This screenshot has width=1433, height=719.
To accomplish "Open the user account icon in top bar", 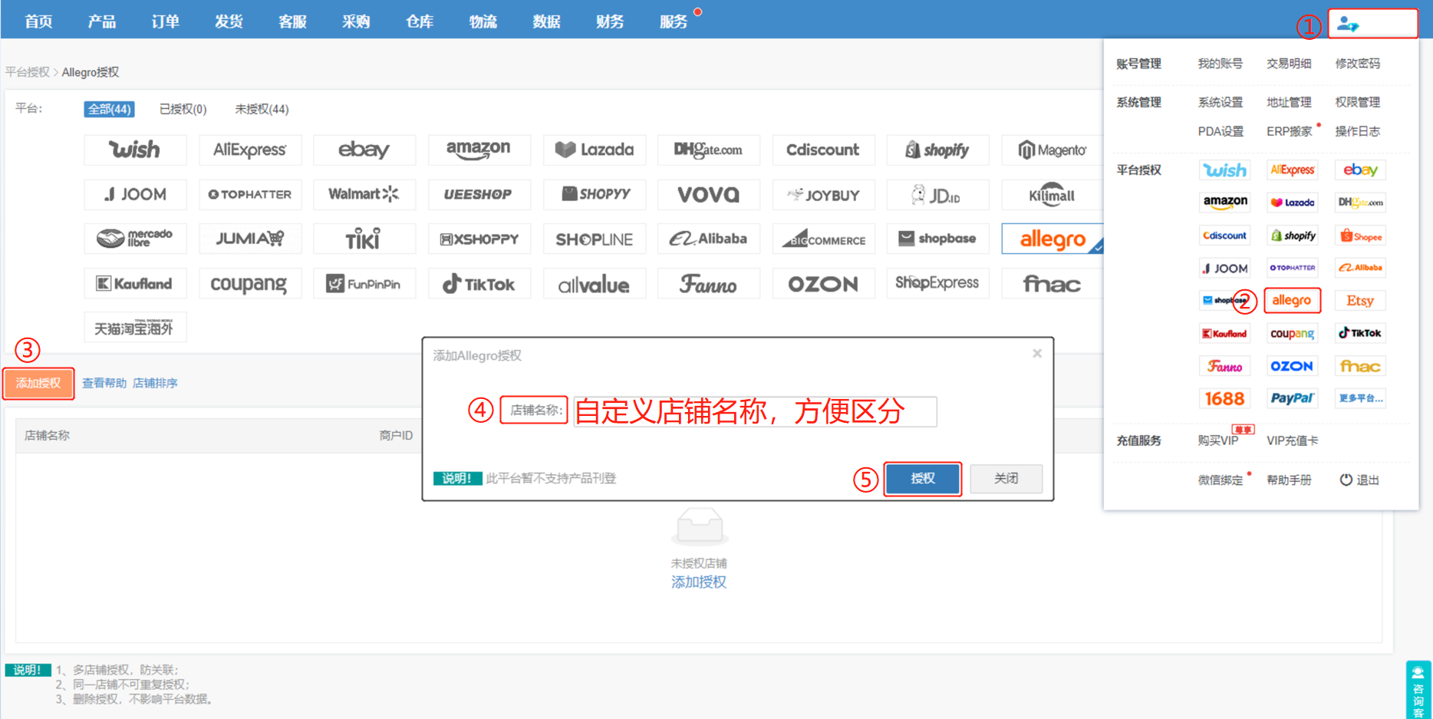I will 1348,24.
